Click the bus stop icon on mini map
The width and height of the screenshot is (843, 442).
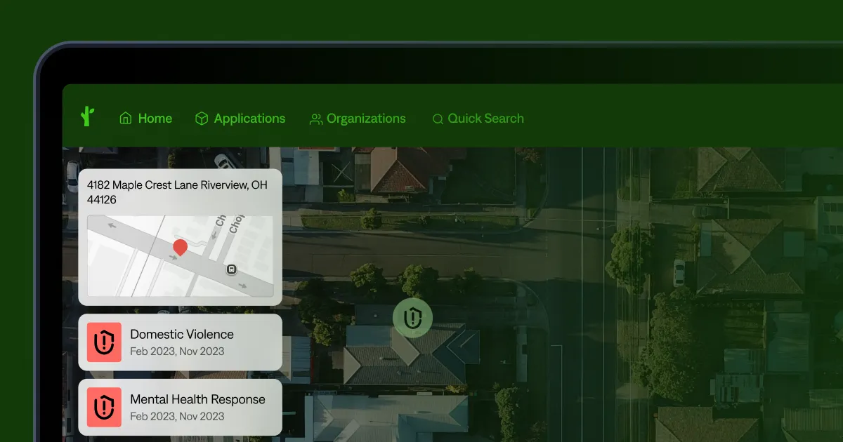pyautogui.click(x=231, y=269)
